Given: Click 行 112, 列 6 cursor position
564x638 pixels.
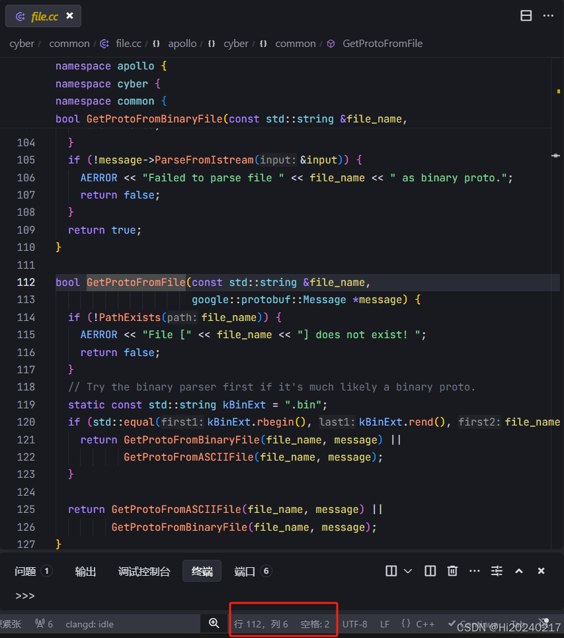Looking at the screenshot, I should pos(261,624).
